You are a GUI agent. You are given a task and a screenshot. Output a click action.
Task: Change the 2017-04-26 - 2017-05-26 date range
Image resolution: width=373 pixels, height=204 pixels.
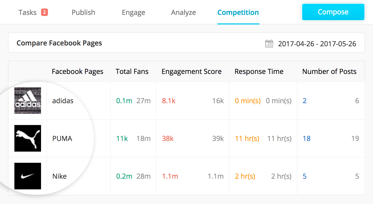(x=317, y=44)
